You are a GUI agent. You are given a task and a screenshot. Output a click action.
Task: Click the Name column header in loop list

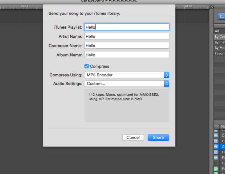coord(223,127)
